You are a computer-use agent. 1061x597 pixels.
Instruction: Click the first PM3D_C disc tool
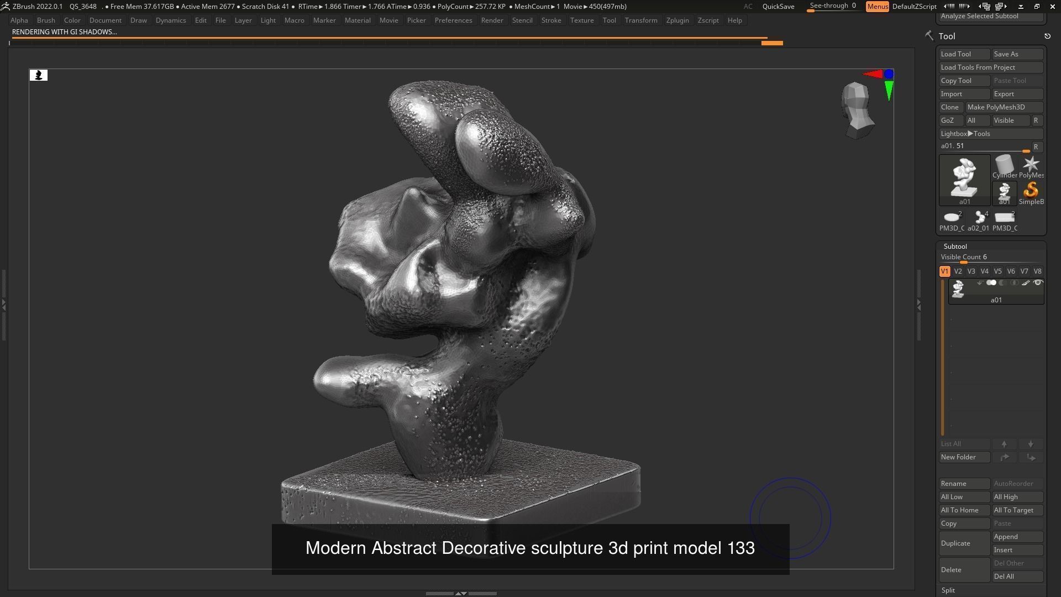point(952,220)
